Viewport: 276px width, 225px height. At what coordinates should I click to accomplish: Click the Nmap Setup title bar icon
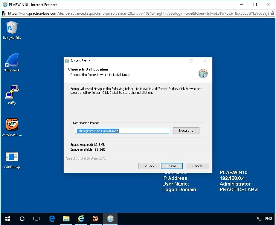coord(67,61)
